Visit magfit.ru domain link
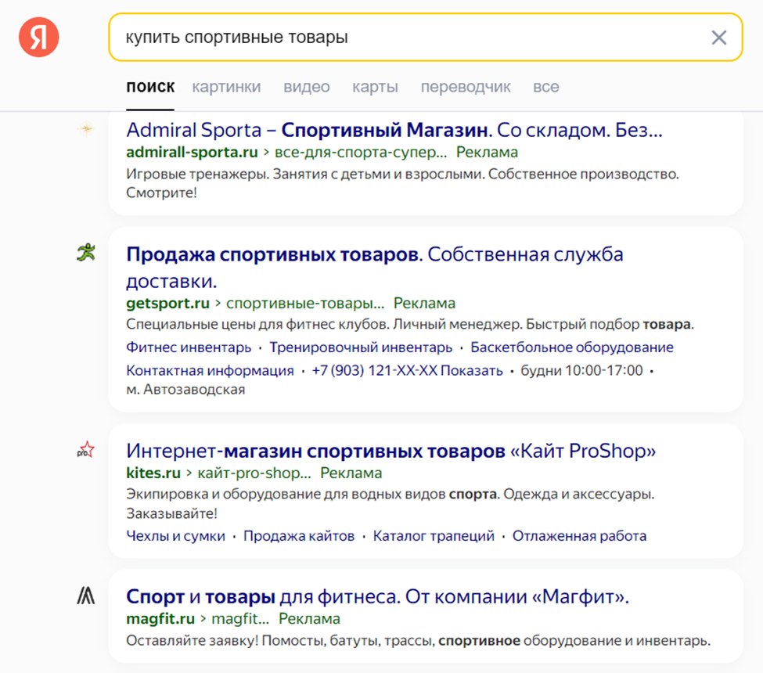This screenshot has width=763, height=673. pyautogui.click(x=160, y=619)
